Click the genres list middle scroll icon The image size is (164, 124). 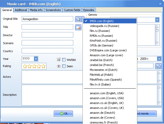coord(157,30)
